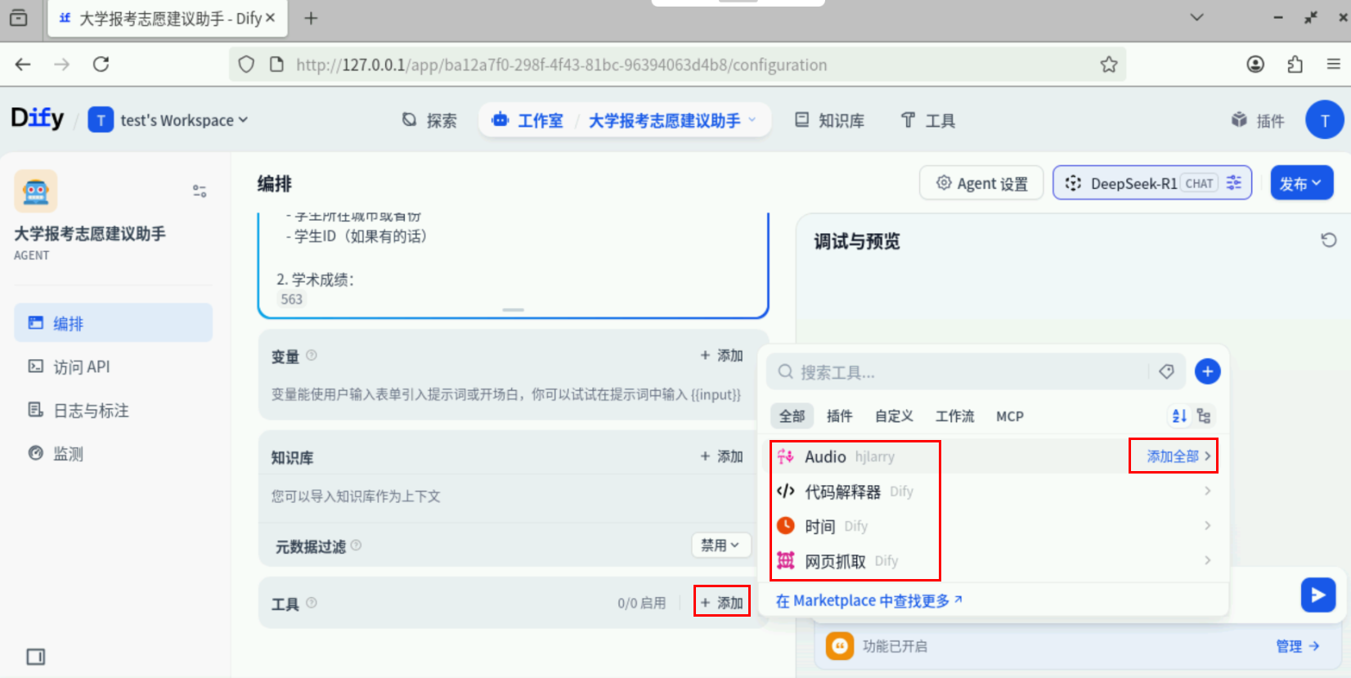Click the 变量 help icon

click(x=312, y=355)
